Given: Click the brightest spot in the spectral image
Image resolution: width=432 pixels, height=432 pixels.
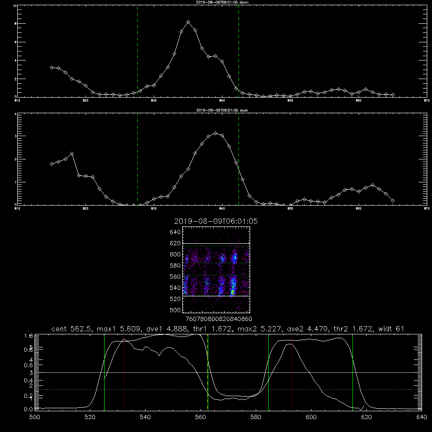Looking at the screenshot, I should pos(233,292).
